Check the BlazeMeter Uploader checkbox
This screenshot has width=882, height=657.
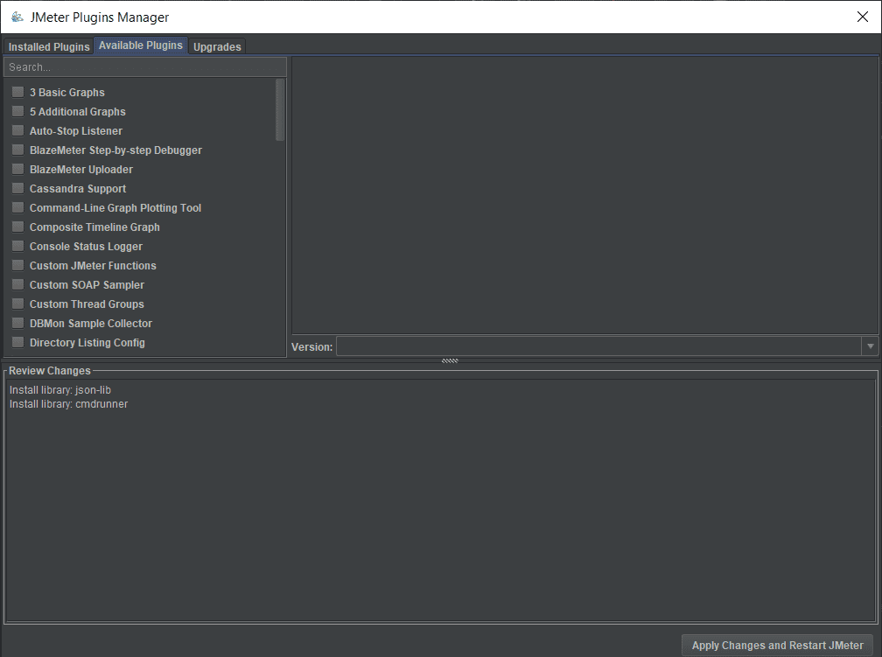click(x=18, y=169)
